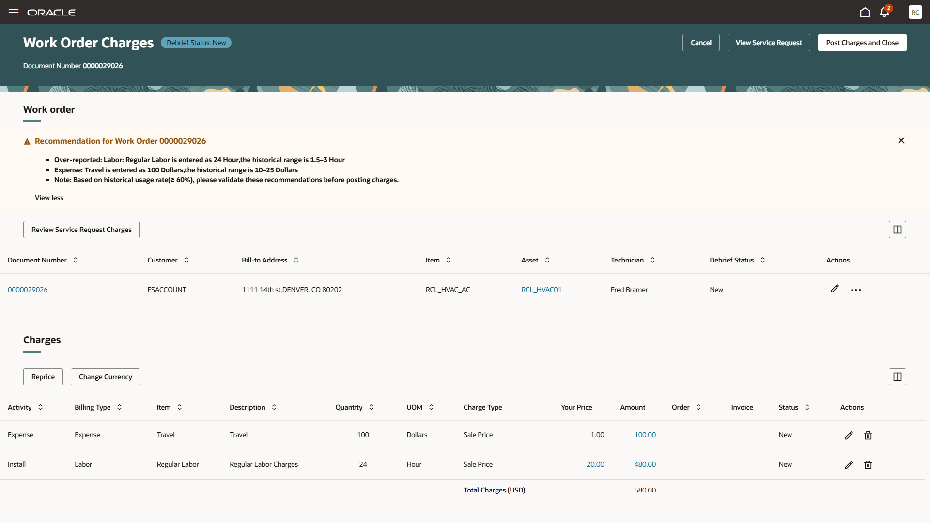Open View Service Request
The width and height of the screenshot is (930, 523).
(x=769, y=43)
